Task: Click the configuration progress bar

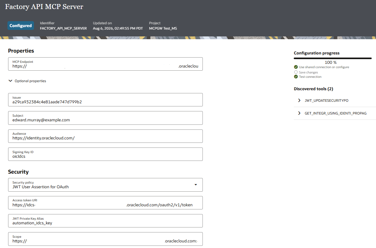Action: click(x=333, y=58)
